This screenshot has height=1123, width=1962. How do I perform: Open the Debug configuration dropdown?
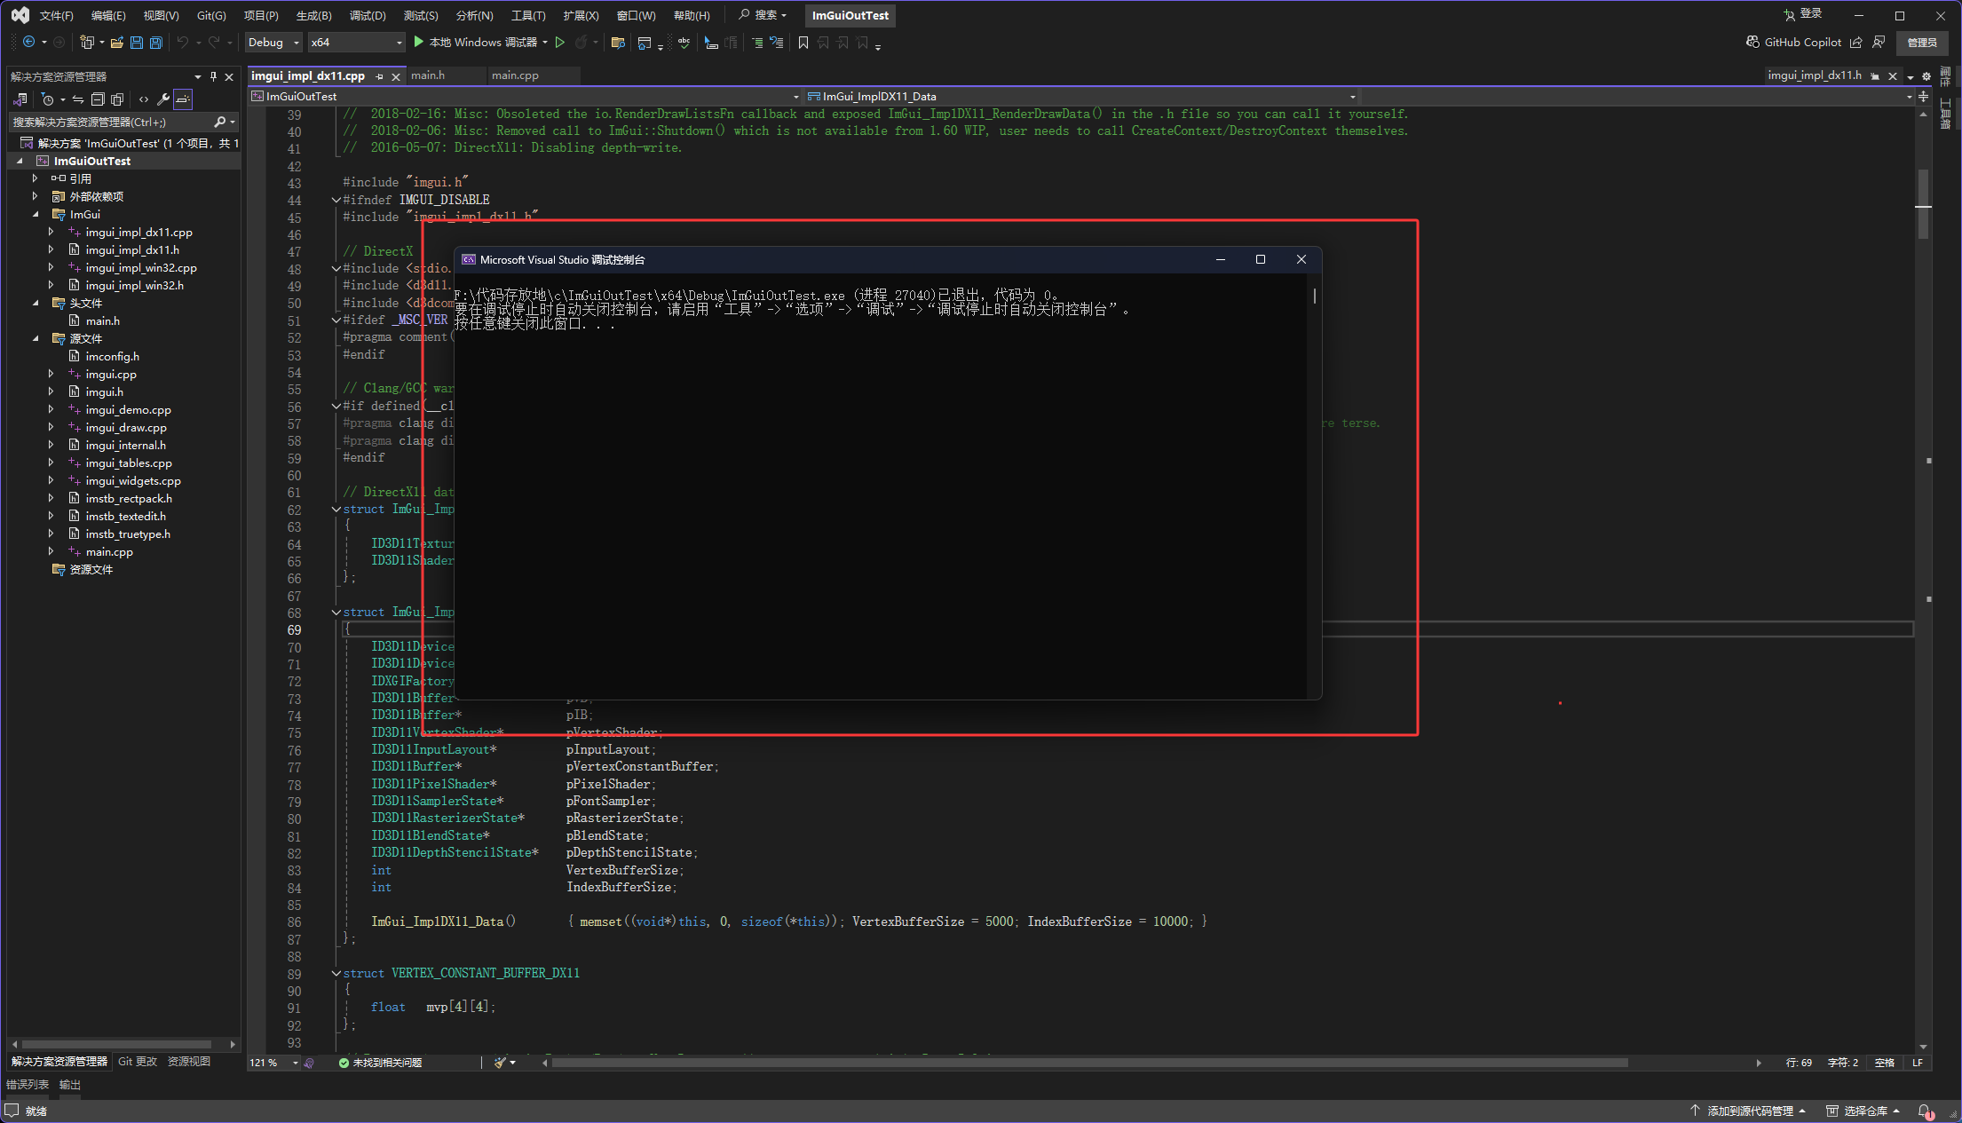(x=273, y=42)
